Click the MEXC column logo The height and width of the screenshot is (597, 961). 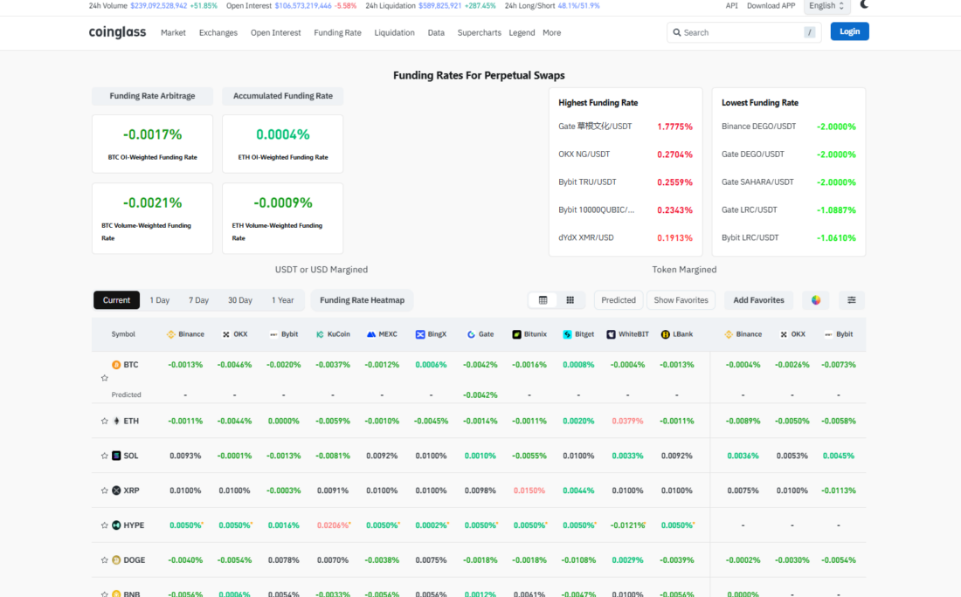370,334
